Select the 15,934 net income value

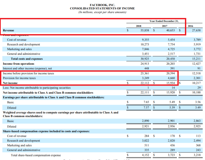(x=170, y=83)
